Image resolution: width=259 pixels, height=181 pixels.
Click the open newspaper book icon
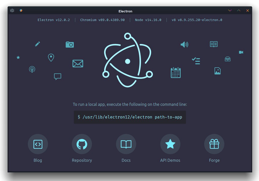coord(214,44)
